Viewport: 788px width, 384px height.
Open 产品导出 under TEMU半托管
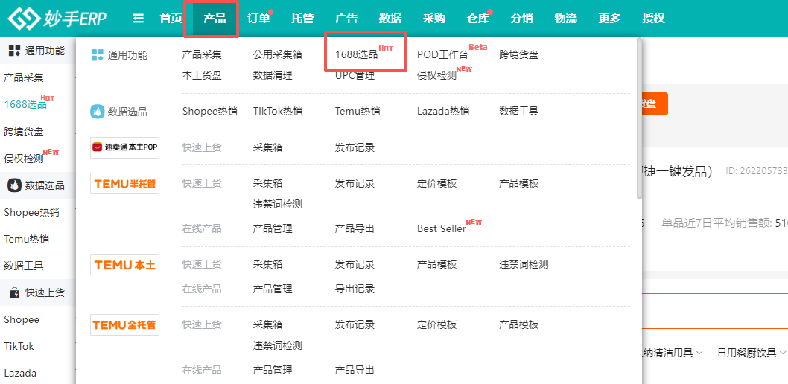tap(355, 229)
